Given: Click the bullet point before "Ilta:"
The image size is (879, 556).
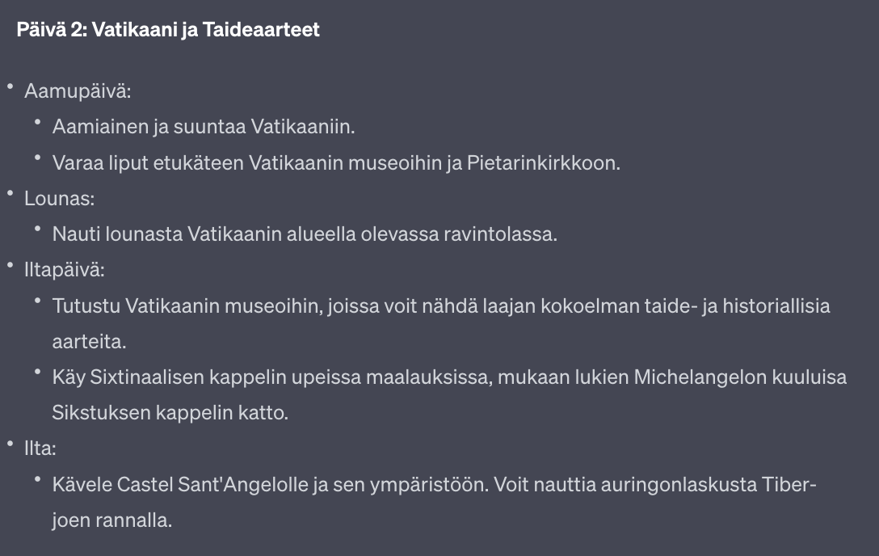Looking at the screenshot, I should [x=11, y=446].
